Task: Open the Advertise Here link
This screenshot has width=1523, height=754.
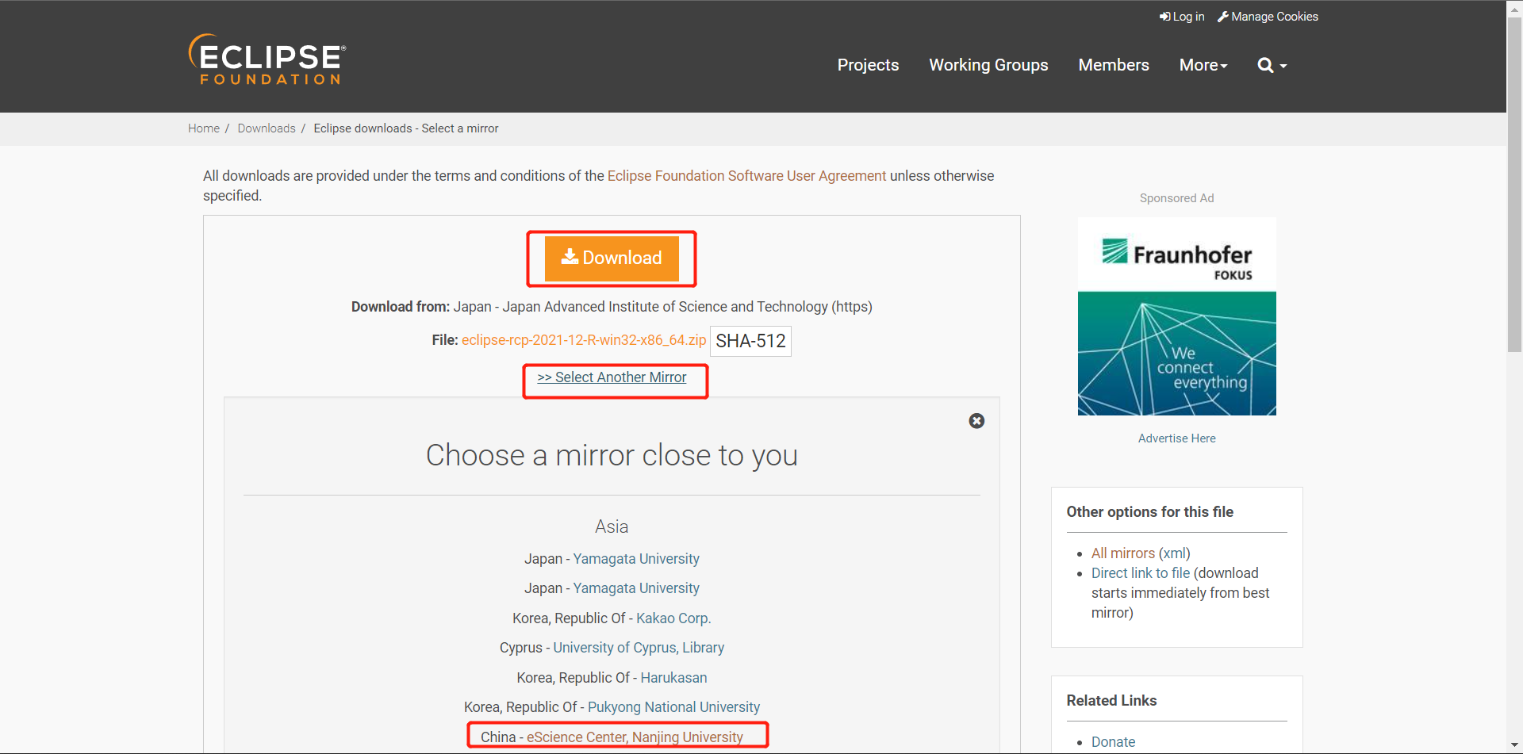Action: point(1176,438)
